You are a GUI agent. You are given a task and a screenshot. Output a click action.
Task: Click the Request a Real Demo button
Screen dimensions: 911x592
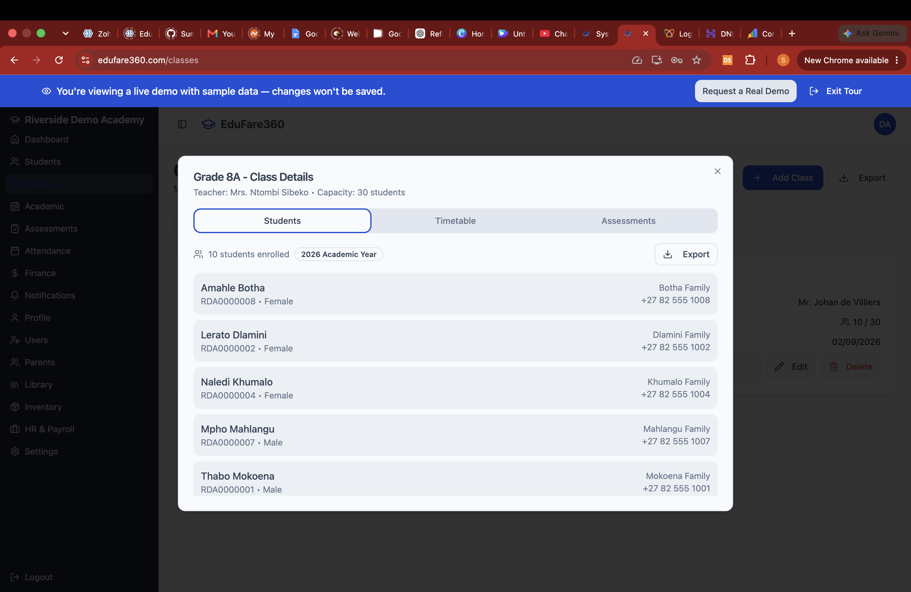tap(746, 91)
